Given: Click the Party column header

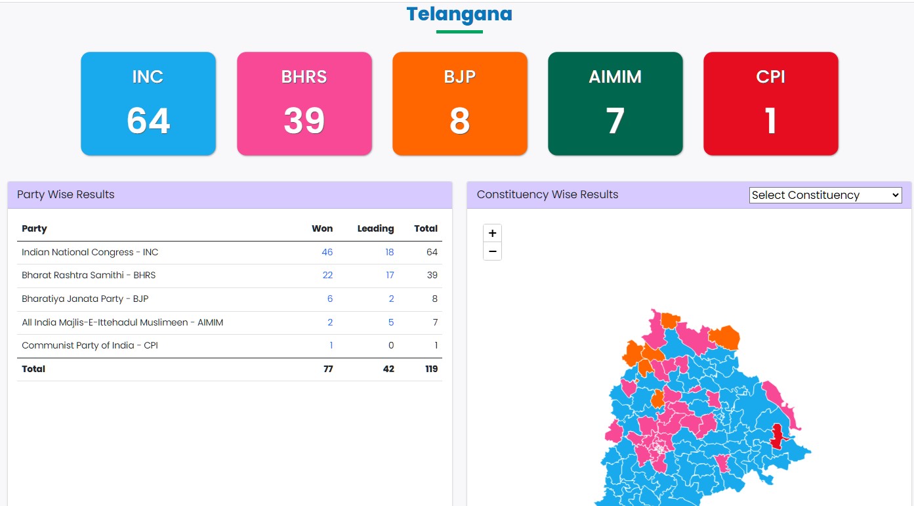Looking at the screenshot, I should [34, 228].
